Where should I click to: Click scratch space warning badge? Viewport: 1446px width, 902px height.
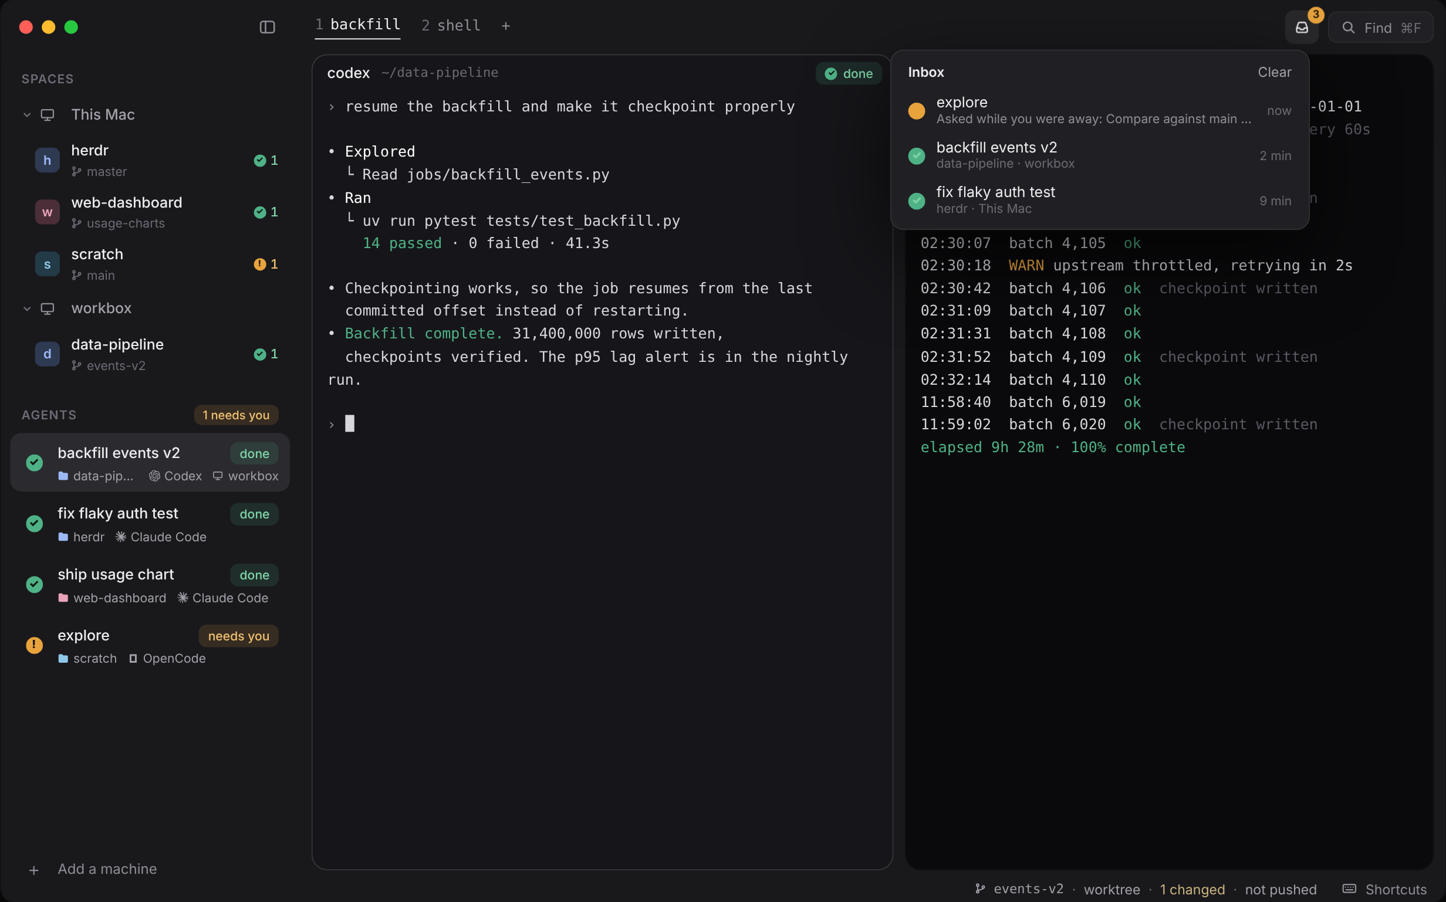(266, 265)
